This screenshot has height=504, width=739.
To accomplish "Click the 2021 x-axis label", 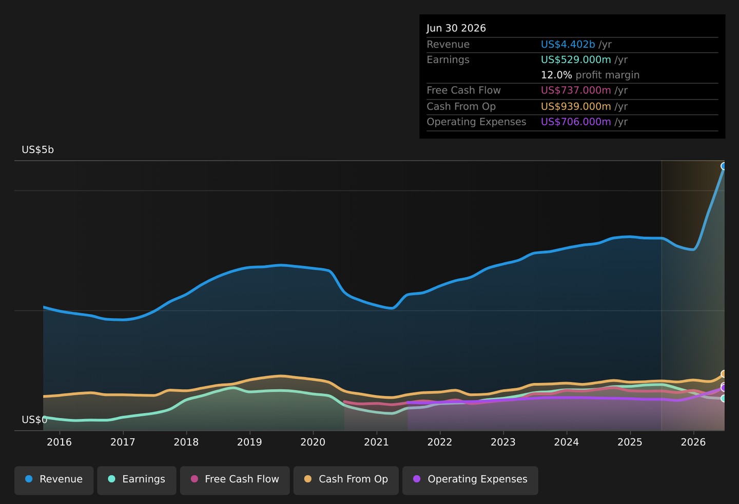I will point(376,442).
